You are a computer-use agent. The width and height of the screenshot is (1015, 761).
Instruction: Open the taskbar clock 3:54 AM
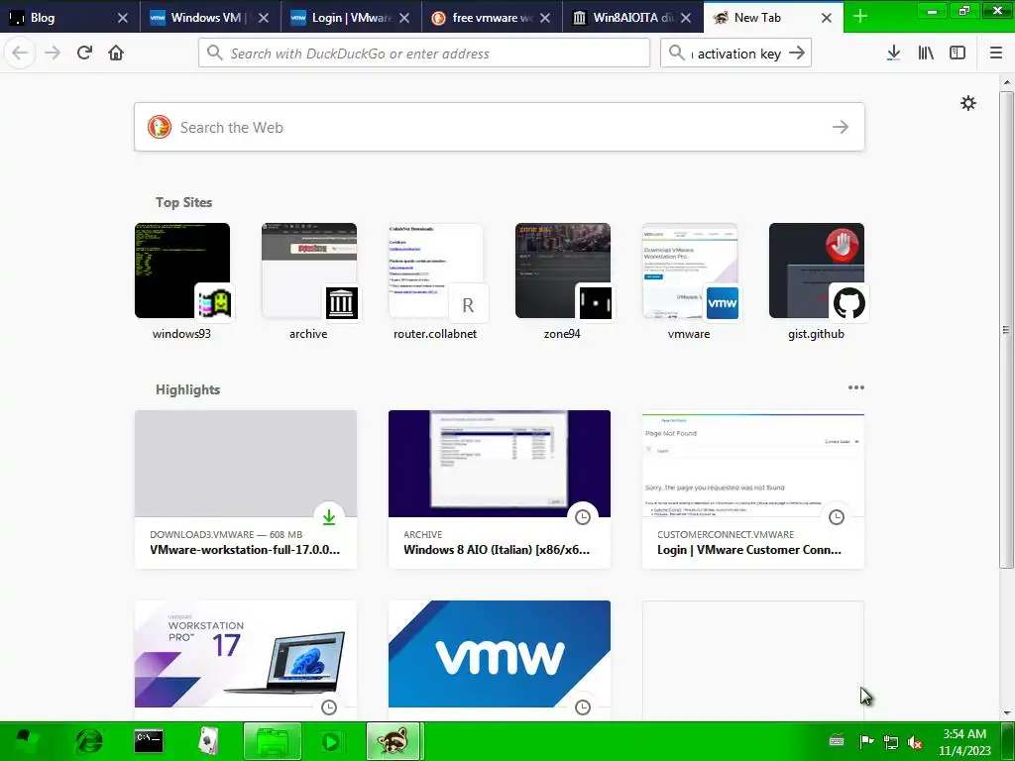pos(964,742)
